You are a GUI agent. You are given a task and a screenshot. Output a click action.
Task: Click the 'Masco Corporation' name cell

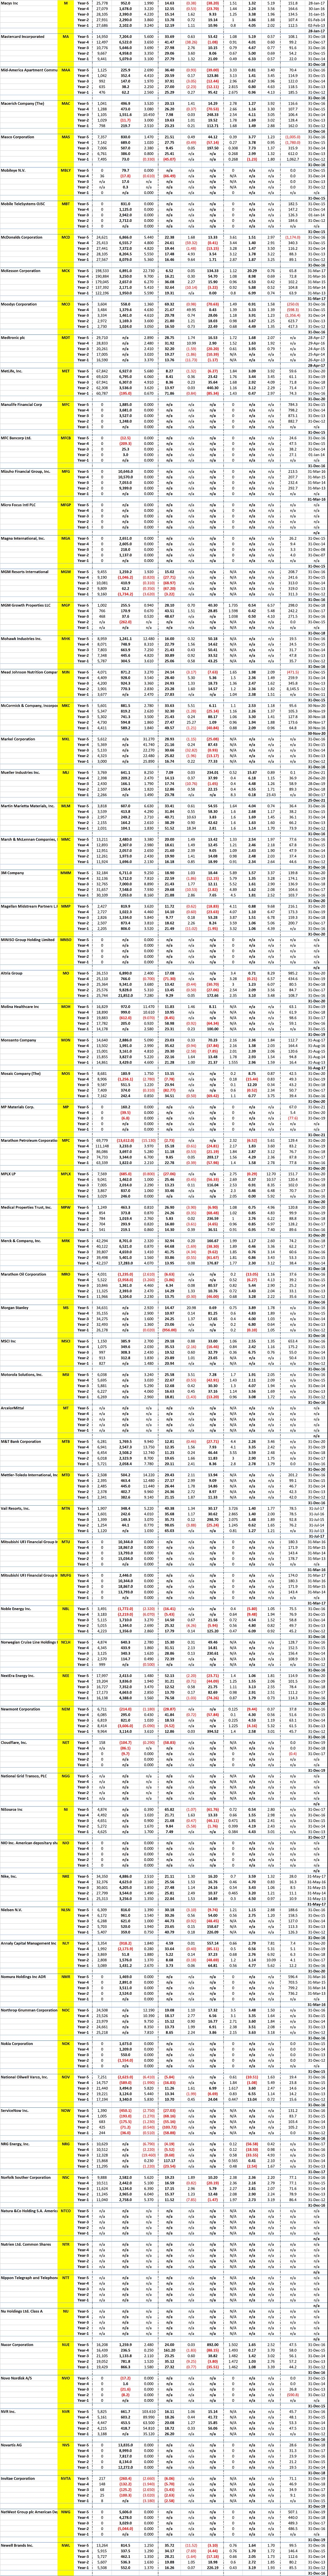click(x=29, y=136)
